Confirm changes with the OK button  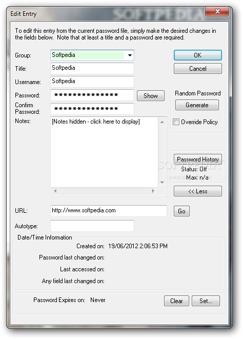coord(197,55)
